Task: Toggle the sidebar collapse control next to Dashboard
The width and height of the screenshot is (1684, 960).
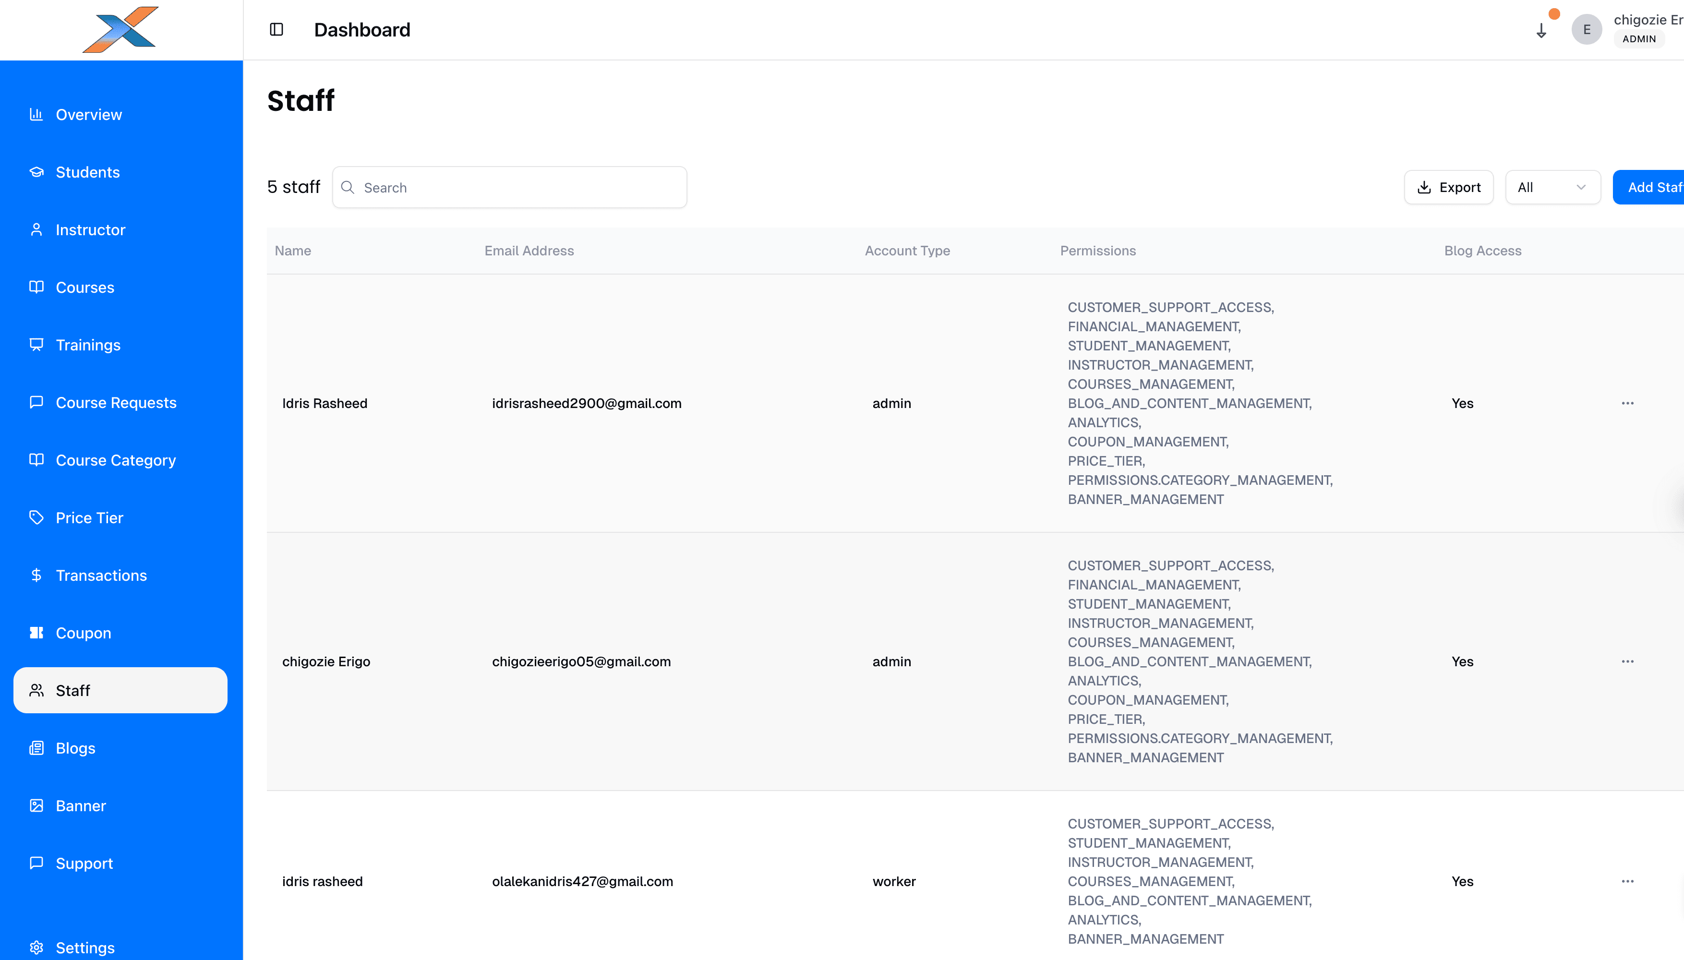Action: click(x=277, y=29)
